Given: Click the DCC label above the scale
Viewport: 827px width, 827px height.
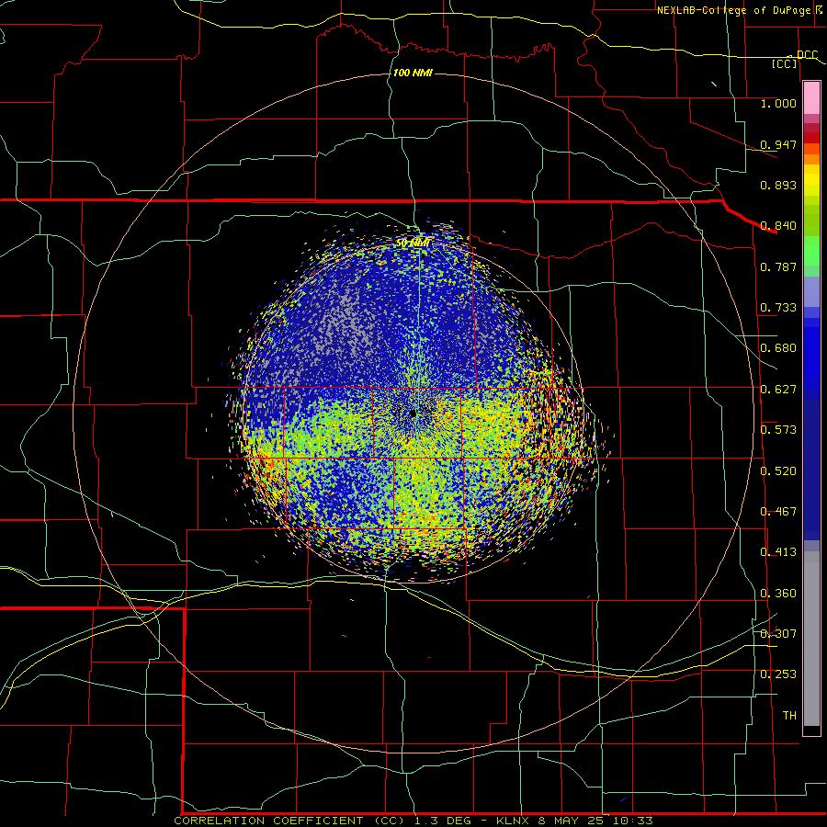Looking at the screenshot, I should [807, 54].
